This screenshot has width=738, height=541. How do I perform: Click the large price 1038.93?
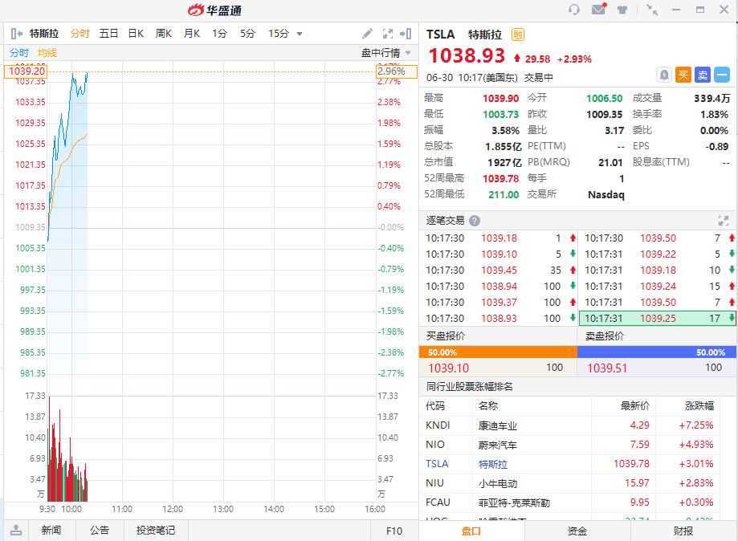click(x=467, y=56)
